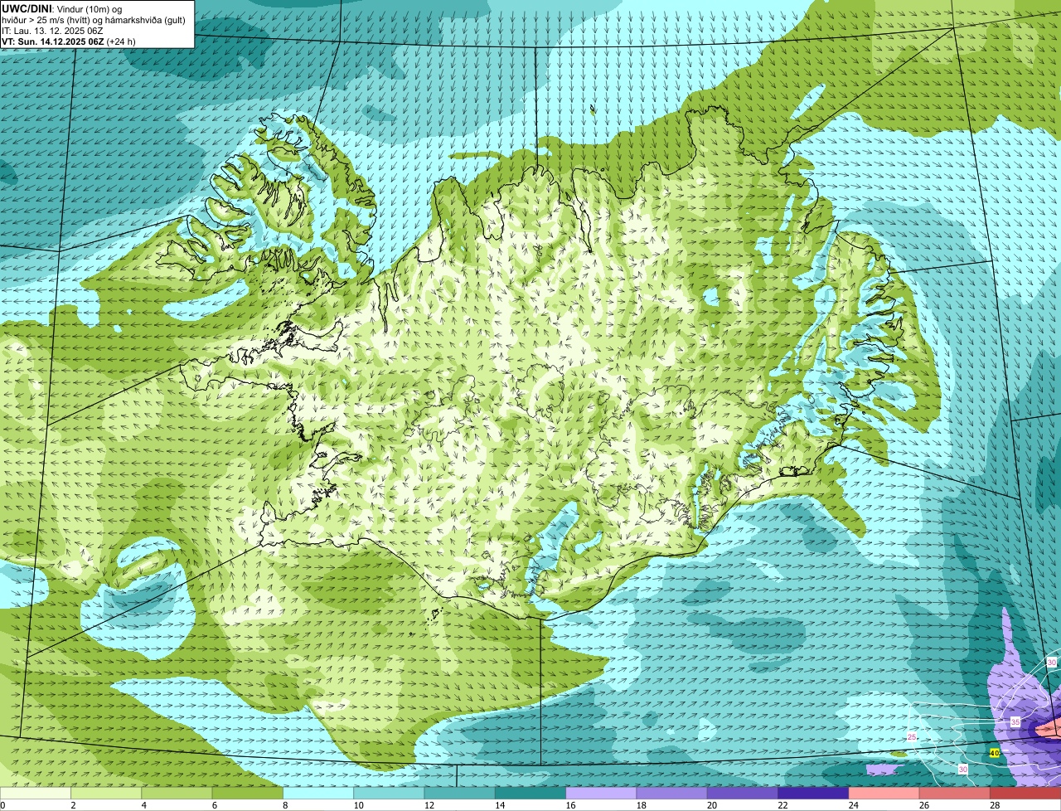Image resolution: width=1061 pixels, height=811 pixels.
Task: Click the 26–28 m/s salmon legend swatch
Action: (x=955, y=794)
